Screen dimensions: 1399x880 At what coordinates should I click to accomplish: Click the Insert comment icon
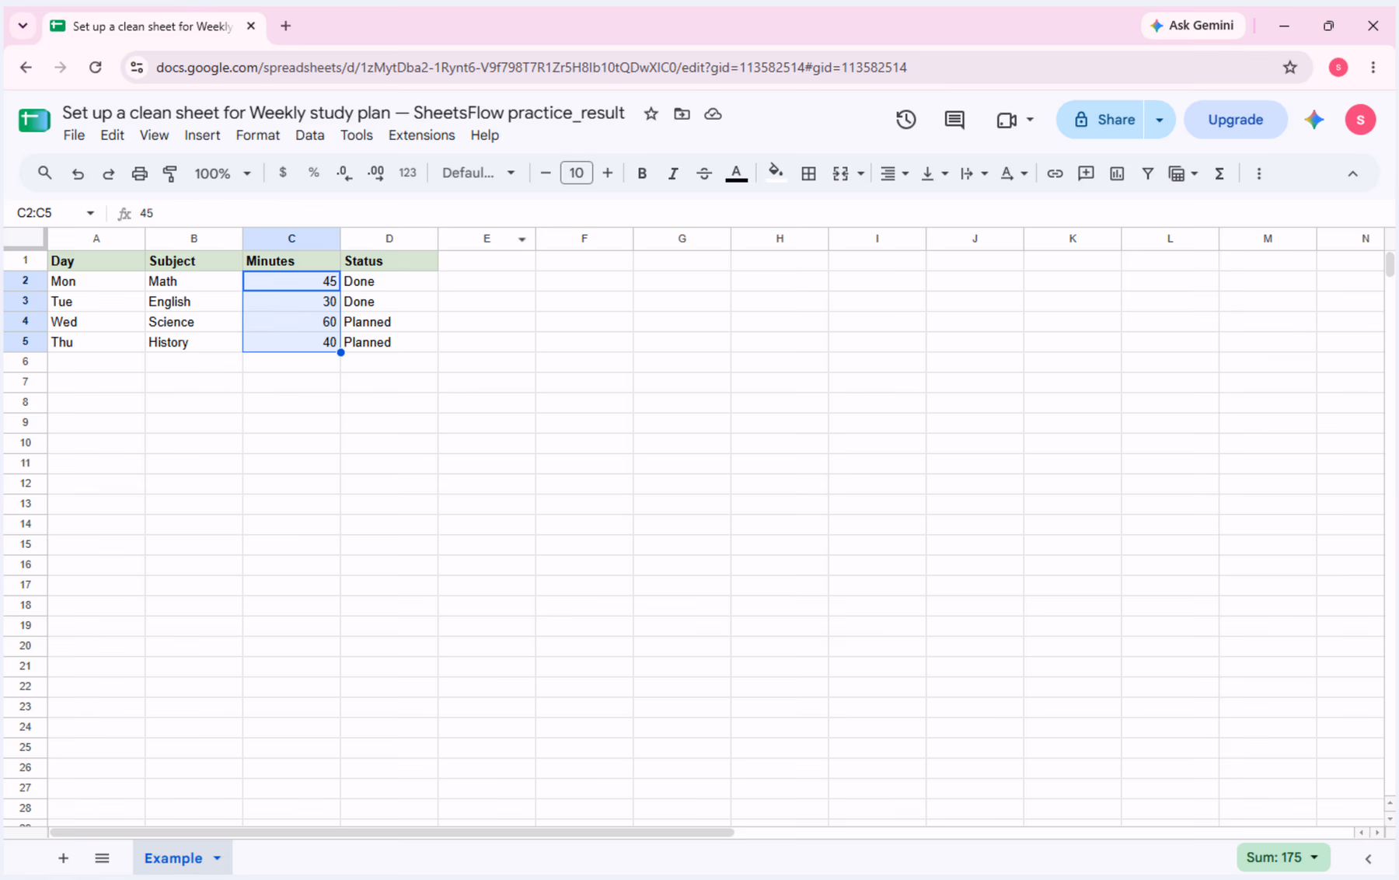tap(1086, 173)
